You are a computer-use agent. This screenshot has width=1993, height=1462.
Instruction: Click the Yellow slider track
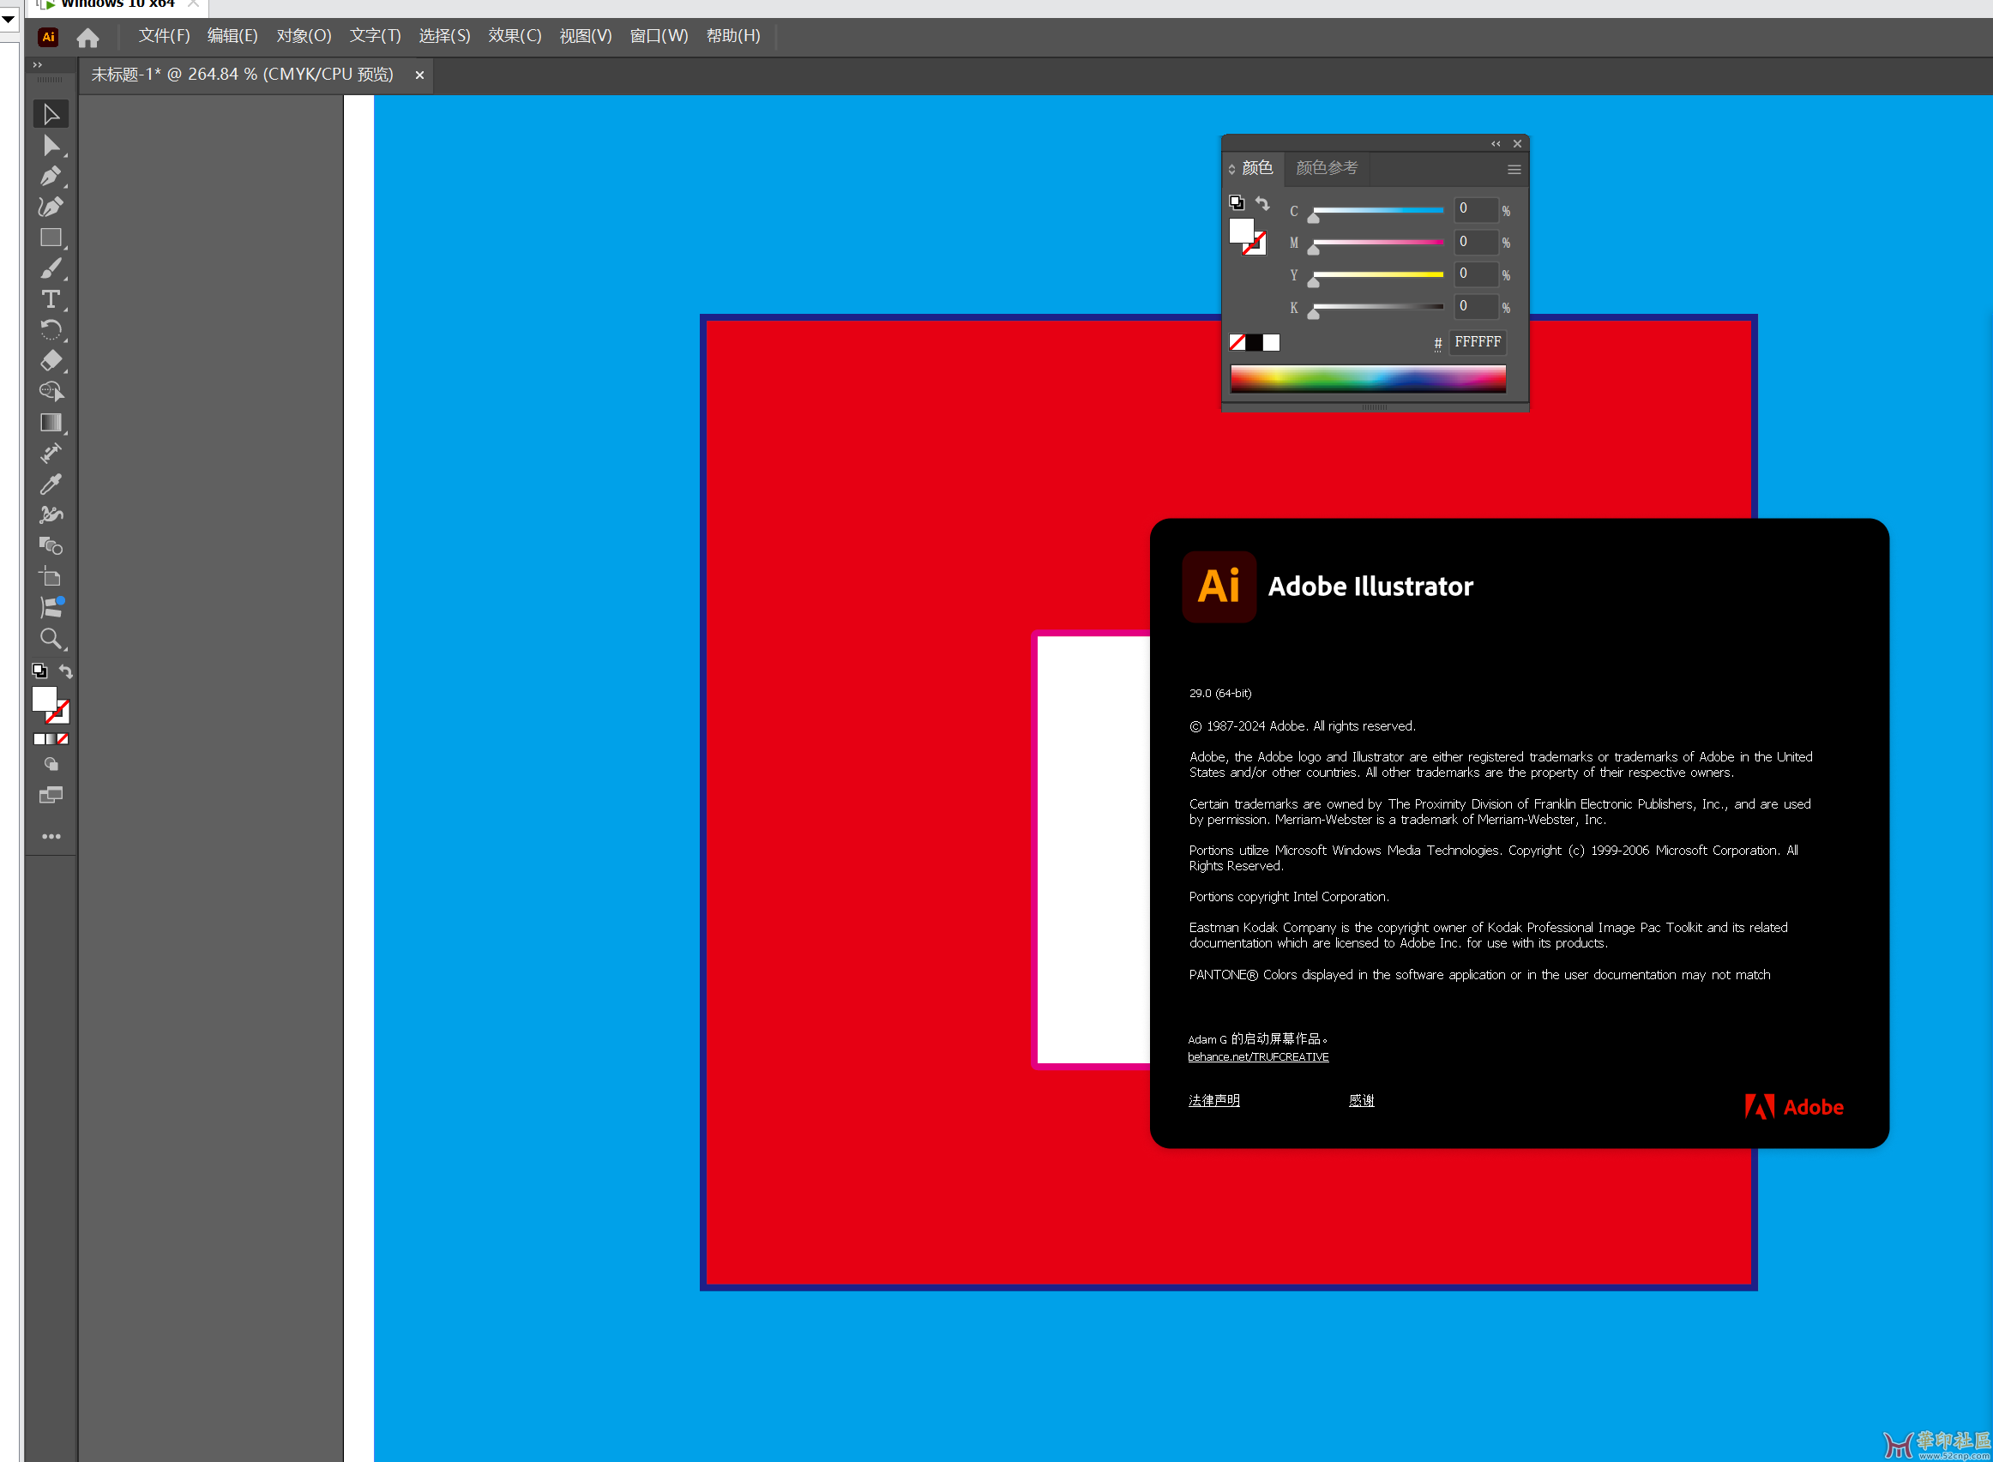tap(1378, 275)
